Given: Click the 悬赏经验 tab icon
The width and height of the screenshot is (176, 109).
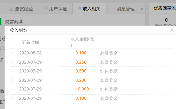Looking at the screenshot, I should (12, 9).
